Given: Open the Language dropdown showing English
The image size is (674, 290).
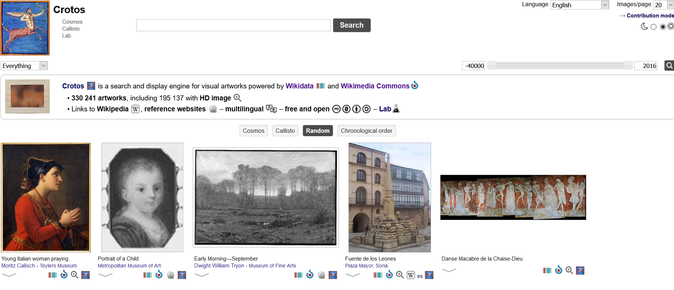Looking at the screenshot, I should pyautogui.click(x=579, y=5).
